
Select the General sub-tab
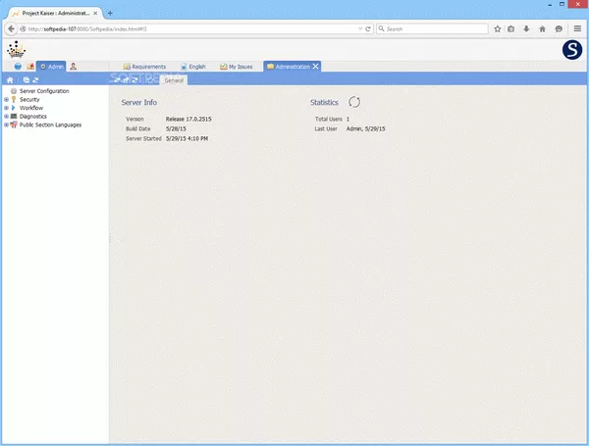tap(174, 80)
